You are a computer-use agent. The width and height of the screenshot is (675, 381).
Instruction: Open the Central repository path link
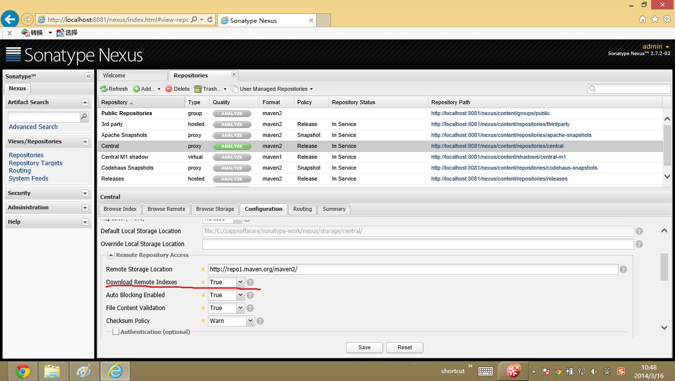[x=497, y=146]
